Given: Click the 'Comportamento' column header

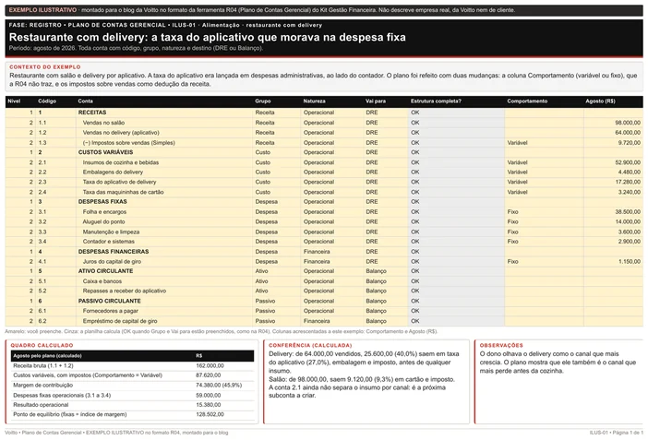Looking at the screenshot, I should pyautogui.click(x=527, y=101).
